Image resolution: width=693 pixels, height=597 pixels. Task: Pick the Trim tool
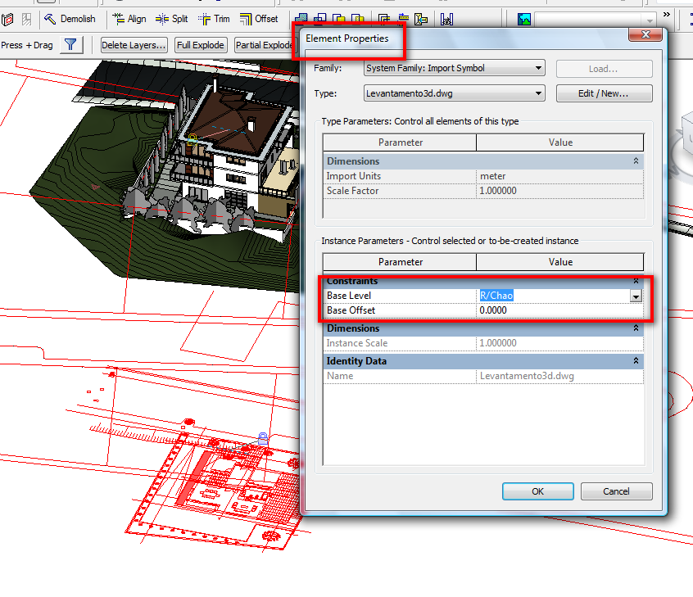pyautogui.click(x=214, y=19)
